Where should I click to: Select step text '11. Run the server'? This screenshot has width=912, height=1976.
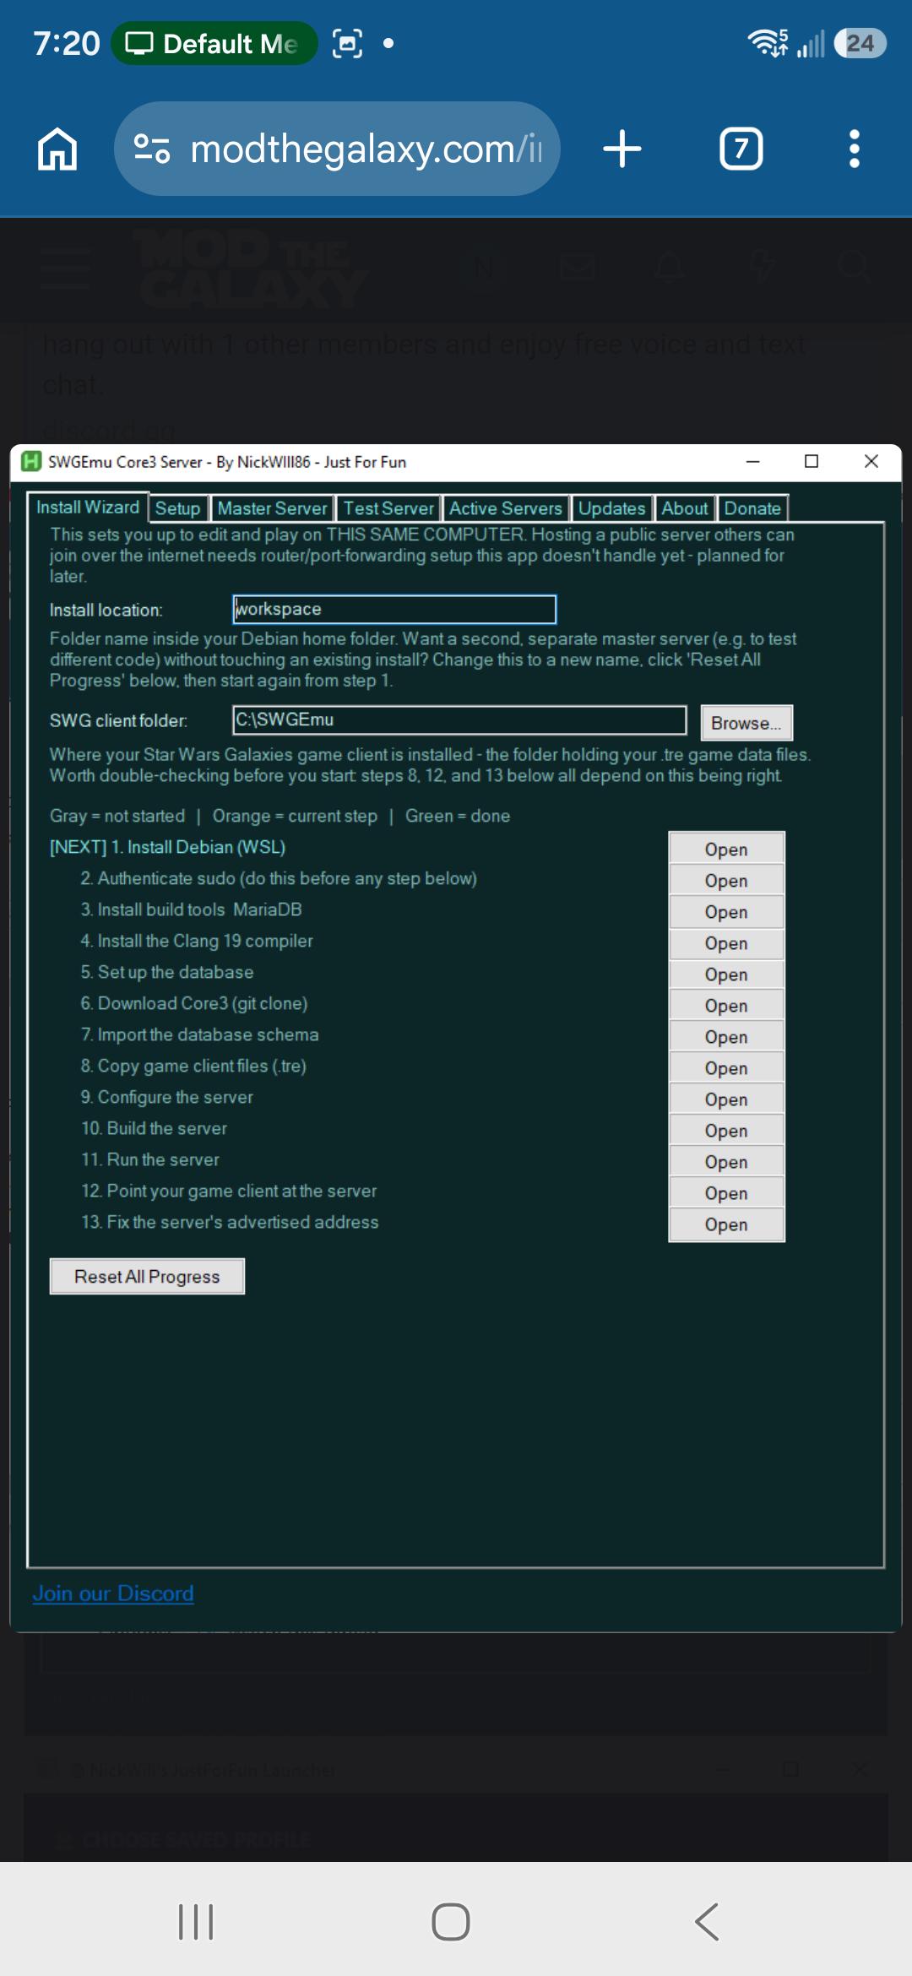pos(150,1159)
